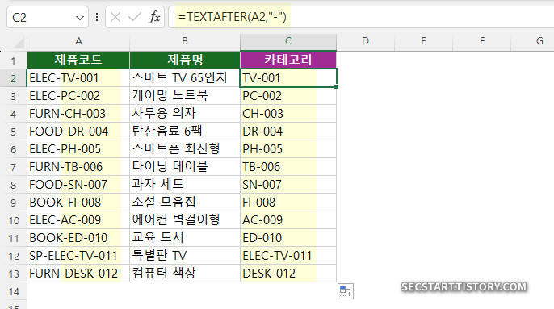Select result cell TB-006
Image resolution: width=554 pixels, height=309 pixels.
tap(288, 167)
